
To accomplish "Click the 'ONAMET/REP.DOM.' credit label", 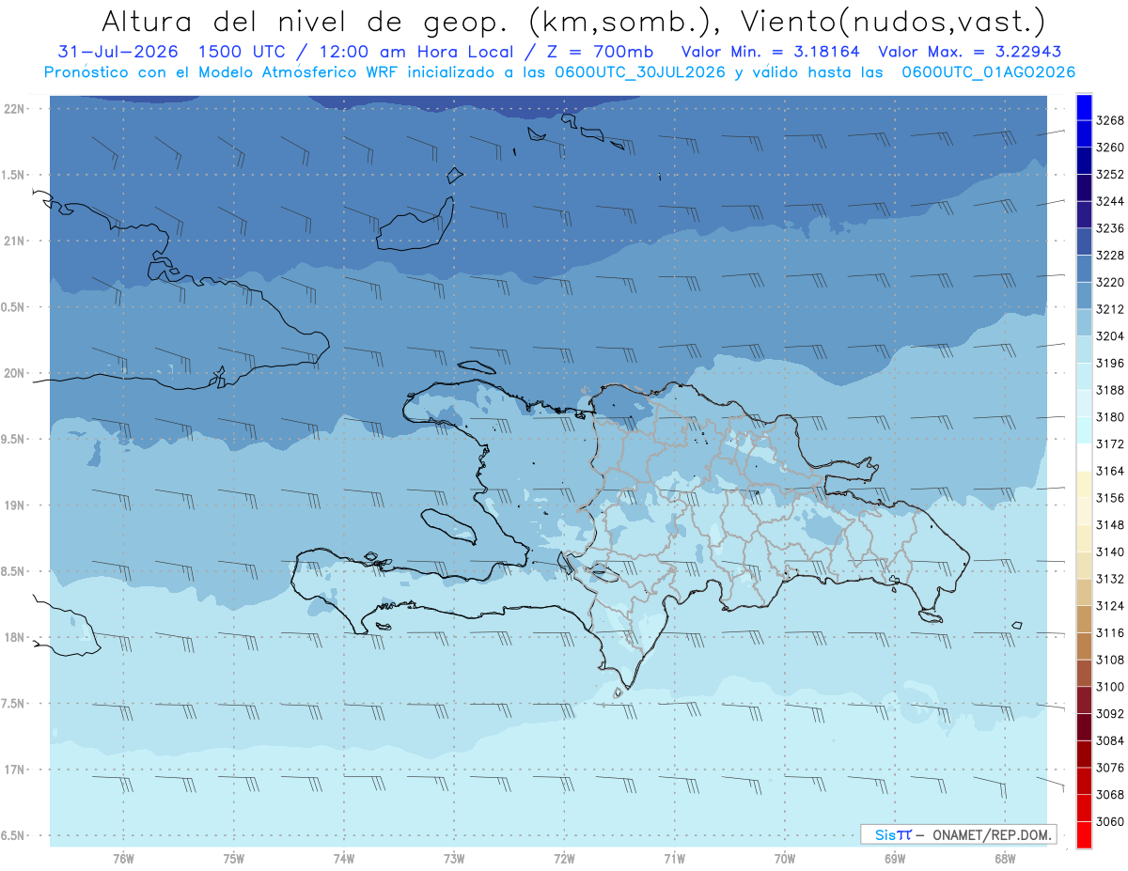I will click(992, 834).
